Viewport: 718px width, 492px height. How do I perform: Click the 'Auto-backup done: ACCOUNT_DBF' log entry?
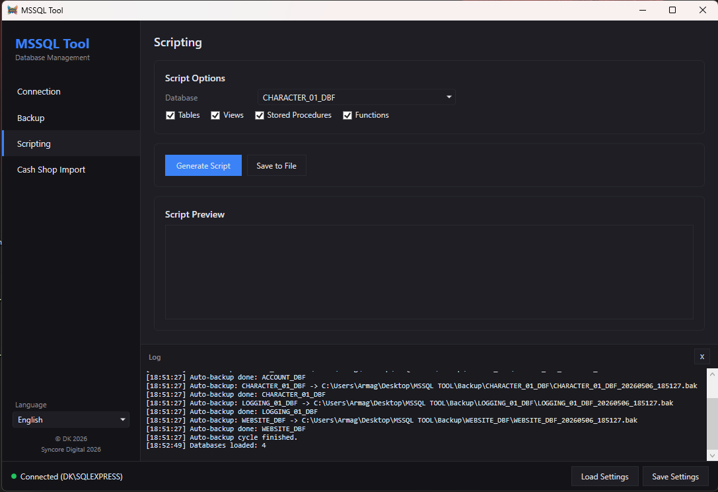tap(226, 378)
